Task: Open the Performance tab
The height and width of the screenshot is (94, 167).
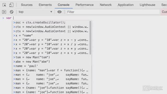Action: [85, 5]
